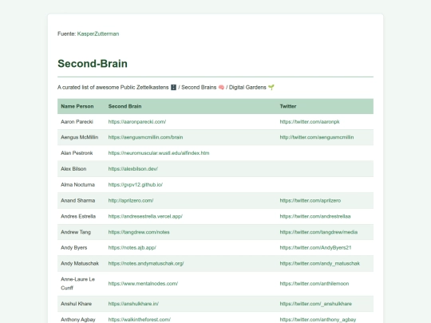Screen dimensions: 431x323
Task: Open tangdrew.com/notes link
Action: [139, 232]
